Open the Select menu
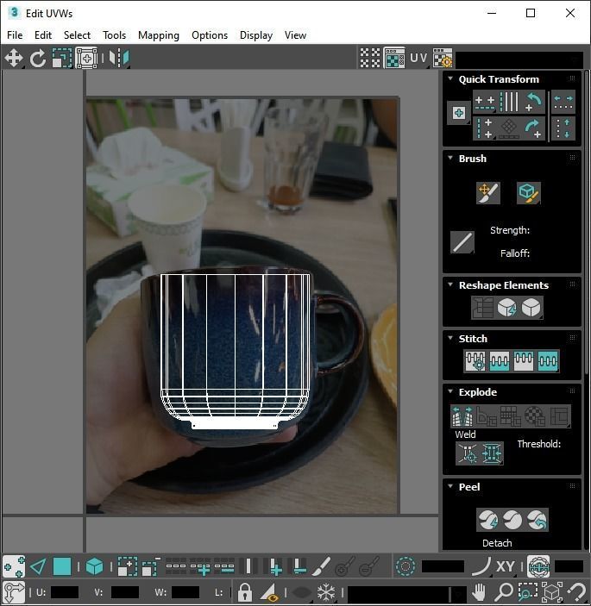The width and height of the screenshot is (591, 606). [x=77, y=35]
